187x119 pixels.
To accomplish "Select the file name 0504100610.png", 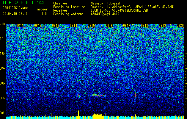I will [x=15, y=8].
